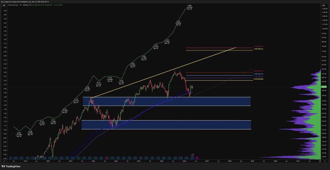The width and height of the screenshot is (330, 170).
Task: Click the $1.27 Mar '20 EPS label
Action: [53, 122]
